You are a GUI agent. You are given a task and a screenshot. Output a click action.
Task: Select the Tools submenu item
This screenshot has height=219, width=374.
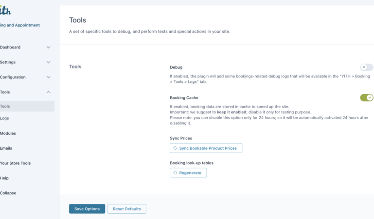[5, 106]
